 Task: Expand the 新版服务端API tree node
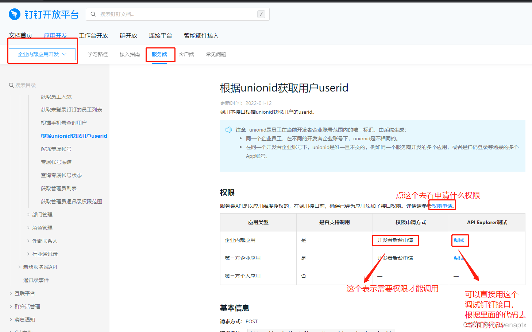tap(20, 267)
